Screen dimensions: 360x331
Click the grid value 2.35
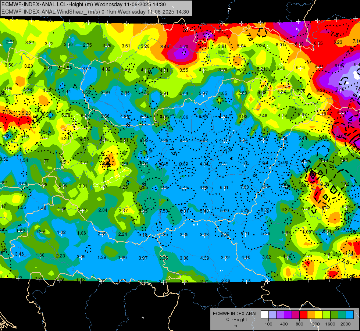184,235
